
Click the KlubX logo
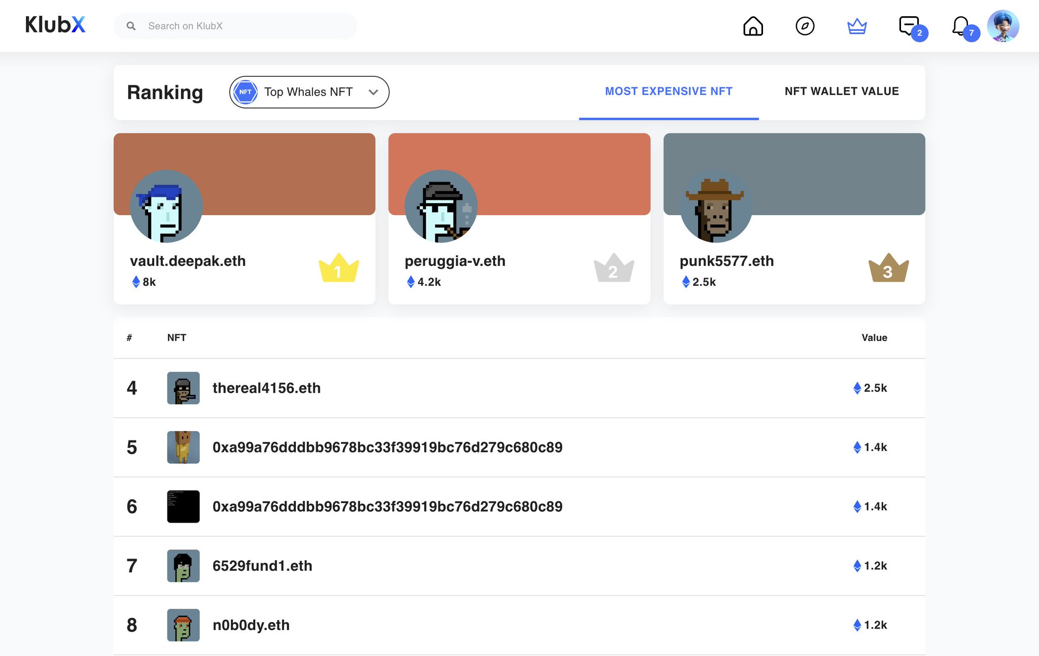pyautogui.click(x=55, y=25)
